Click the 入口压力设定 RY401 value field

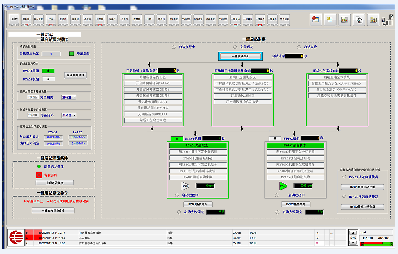click(54, 137)
